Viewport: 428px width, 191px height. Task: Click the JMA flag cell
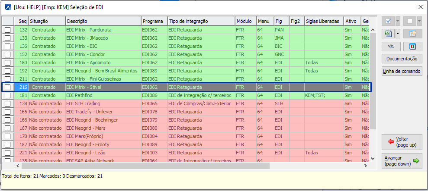(282, 38)
